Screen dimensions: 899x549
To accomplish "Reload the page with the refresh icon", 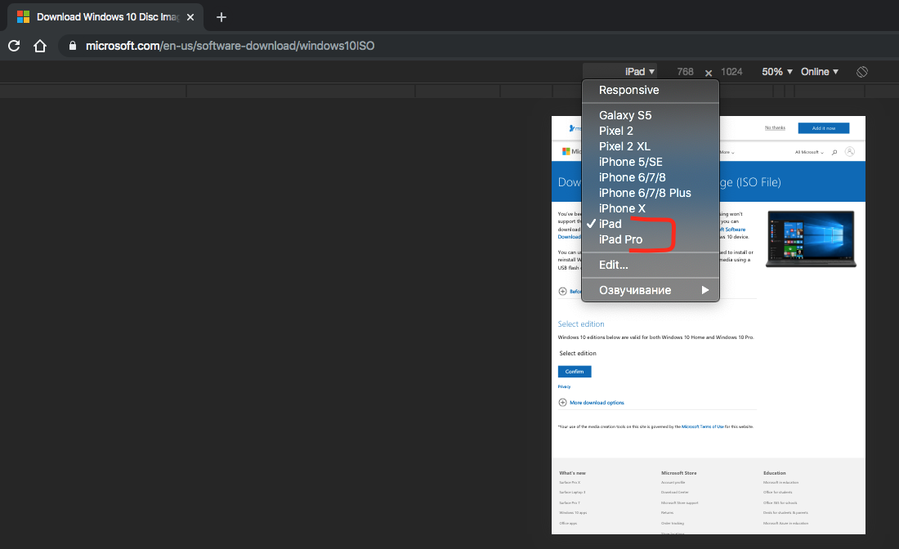I will tap(15, 46).
